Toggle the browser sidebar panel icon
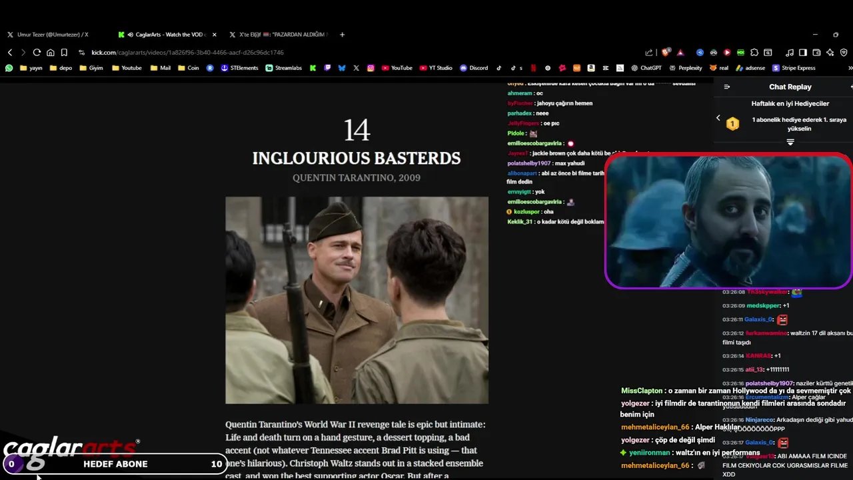Image resolution: width=853 pixels, height=480 pixels. pos(803,53)
